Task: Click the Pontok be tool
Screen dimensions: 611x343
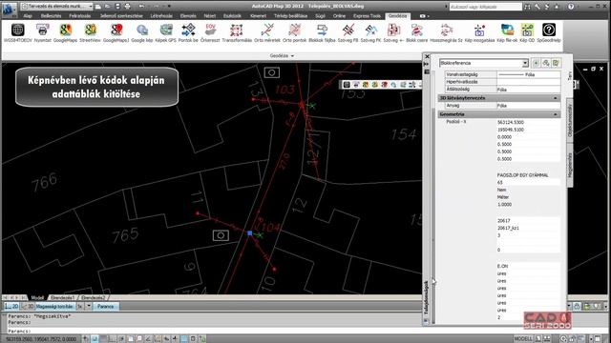Action: click(x=188, y=32)
